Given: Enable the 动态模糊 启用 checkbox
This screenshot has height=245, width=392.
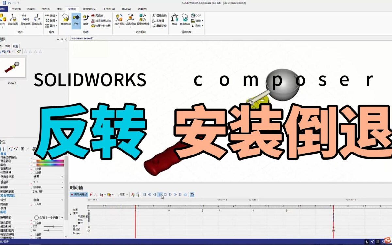Looking at the screenshot, I should point(34,172).
